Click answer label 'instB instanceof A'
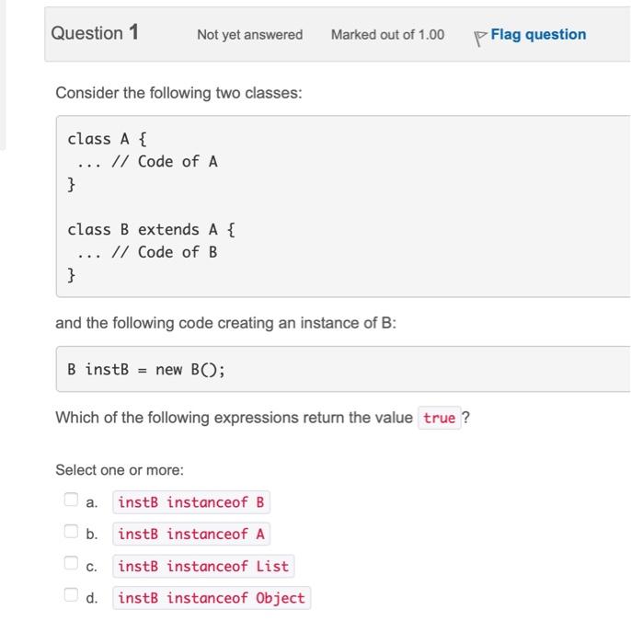Screen dimensions: 631x644 coord(191,534)
